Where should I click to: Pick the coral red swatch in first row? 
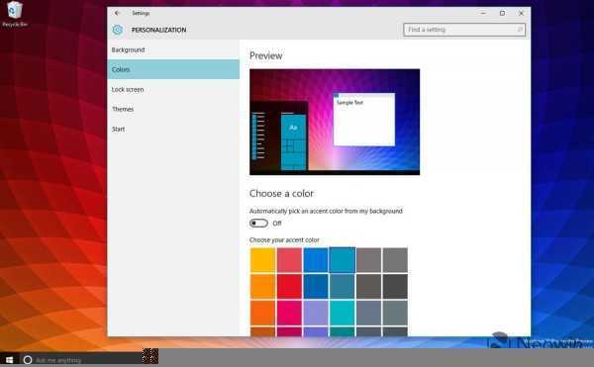[x=289, y=260]
